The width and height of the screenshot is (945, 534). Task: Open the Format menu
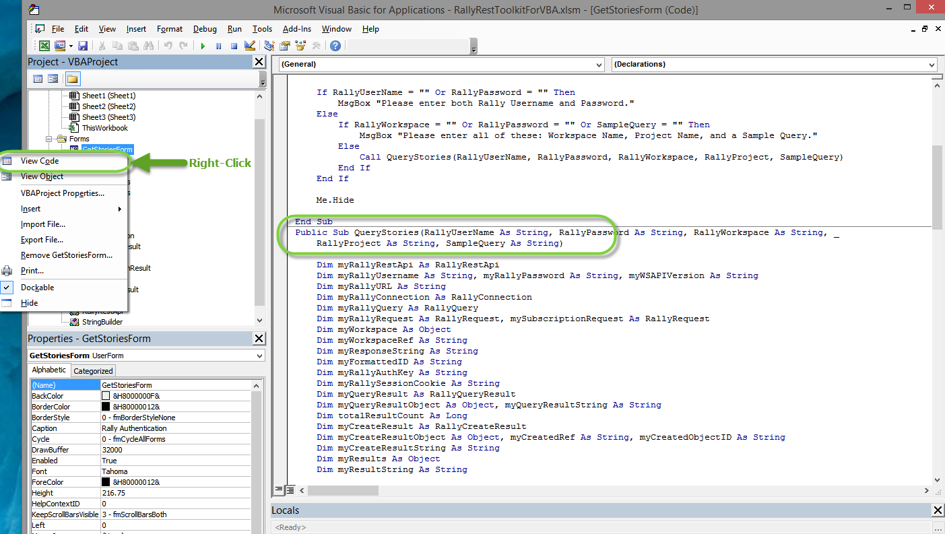(170, 29)
